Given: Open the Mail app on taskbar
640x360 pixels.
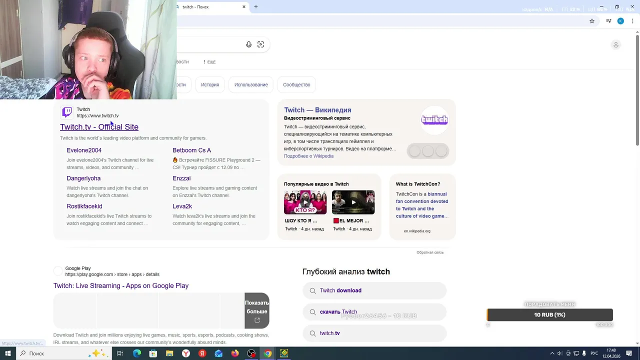Looking at the screenshot, I should [218, 353].
